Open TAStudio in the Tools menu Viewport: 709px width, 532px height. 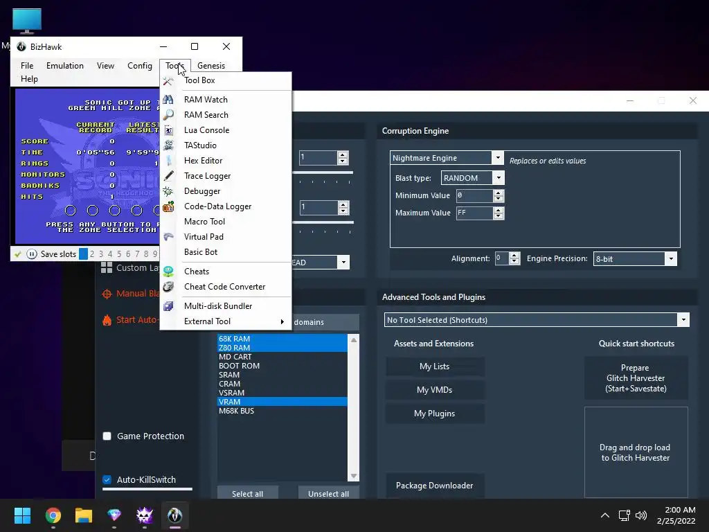click(200, 145)
